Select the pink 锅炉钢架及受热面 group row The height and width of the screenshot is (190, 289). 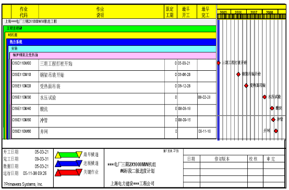[x=113, y=55]
